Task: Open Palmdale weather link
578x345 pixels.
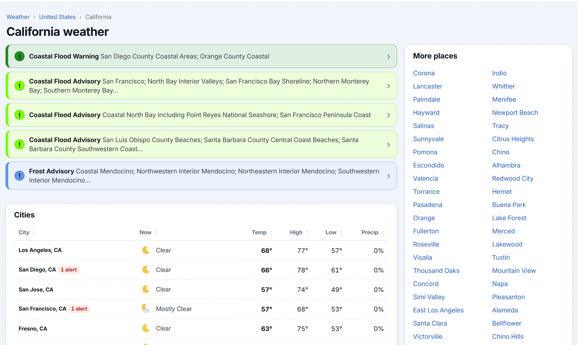Action: tap(426, 99)
